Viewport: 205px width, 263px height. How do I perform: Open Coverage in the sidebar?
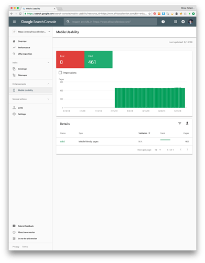pos(23,69)
